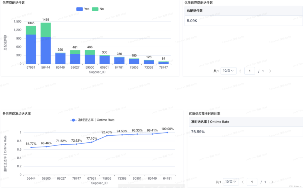Image resolution: width=303 pixels, height=188 pixels.
Task: Click the bar for supplier 63449
Action: pyautogui.click(x=60, y=58)
